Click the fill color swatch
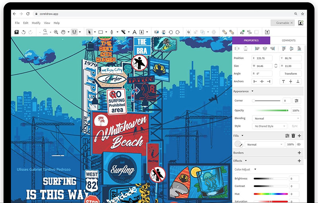 click(238, 144)
